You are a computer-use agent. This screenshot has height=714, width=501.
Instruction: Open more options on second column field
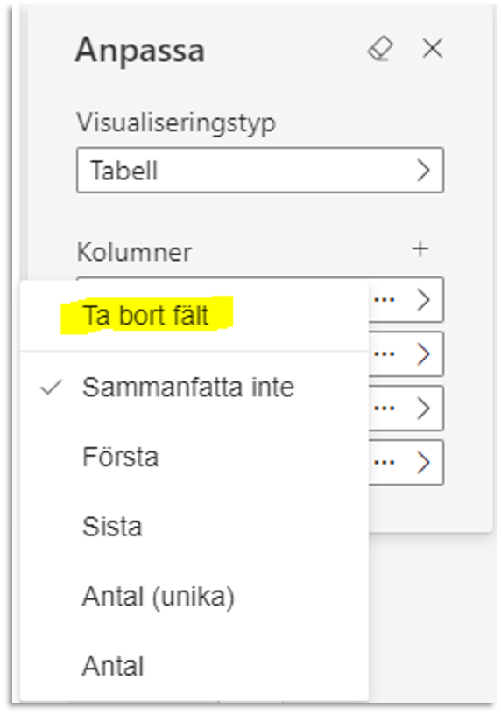pos(385,353)
